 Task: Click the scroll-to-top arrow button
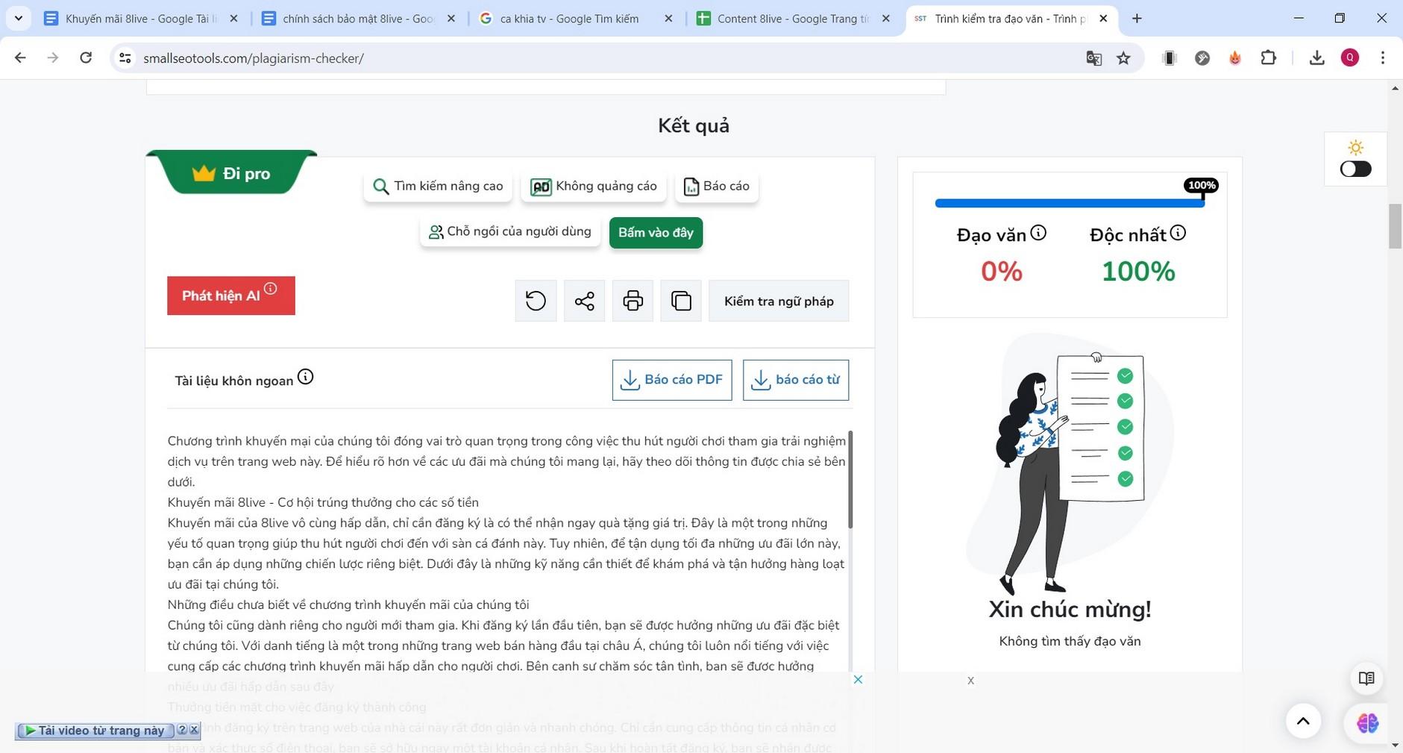click(1303, 720)
